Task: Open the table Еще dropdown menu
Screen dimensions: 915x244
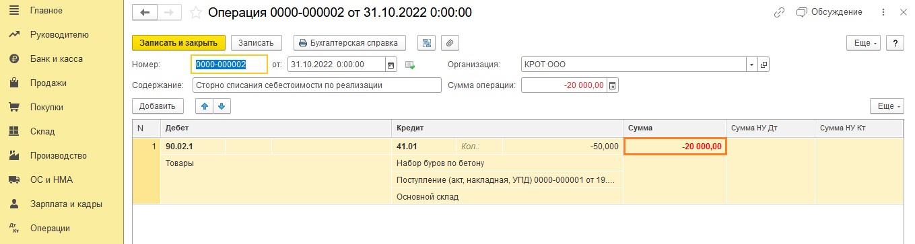Action: tap(887, 106)
